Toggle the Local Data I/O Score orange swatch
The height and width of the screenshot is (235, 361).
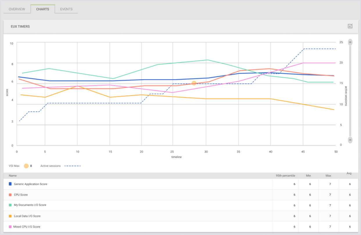tap(10, 216)
